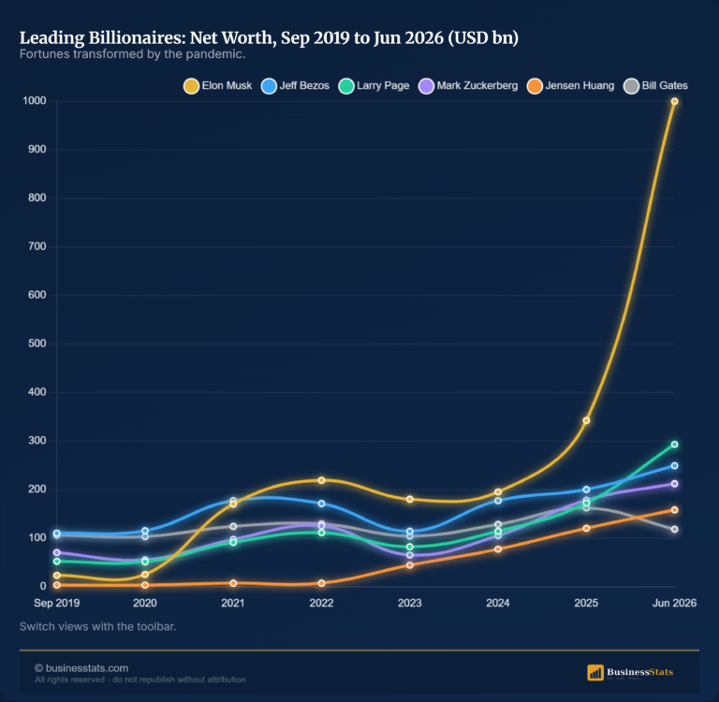719x702 pixels.
Task: Select Jensen Huang's Jun 2026 data point
Action: (x=674, y=510)
